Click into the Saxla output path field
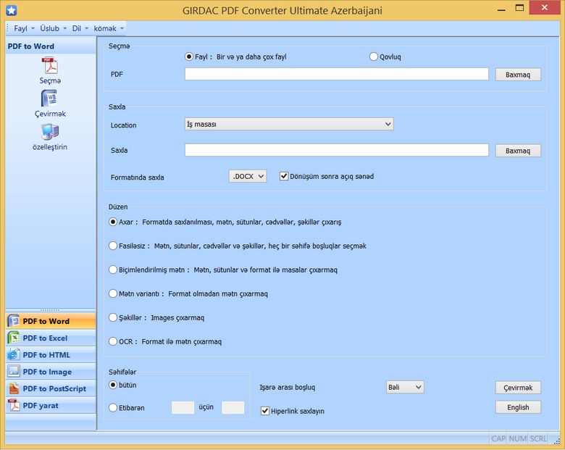 (337, 150)
